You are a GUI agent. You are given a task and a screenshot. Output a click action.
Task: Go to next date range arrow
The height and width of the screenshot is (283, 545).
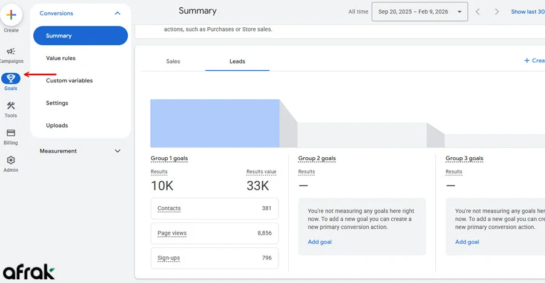click(x=497, y=11)
